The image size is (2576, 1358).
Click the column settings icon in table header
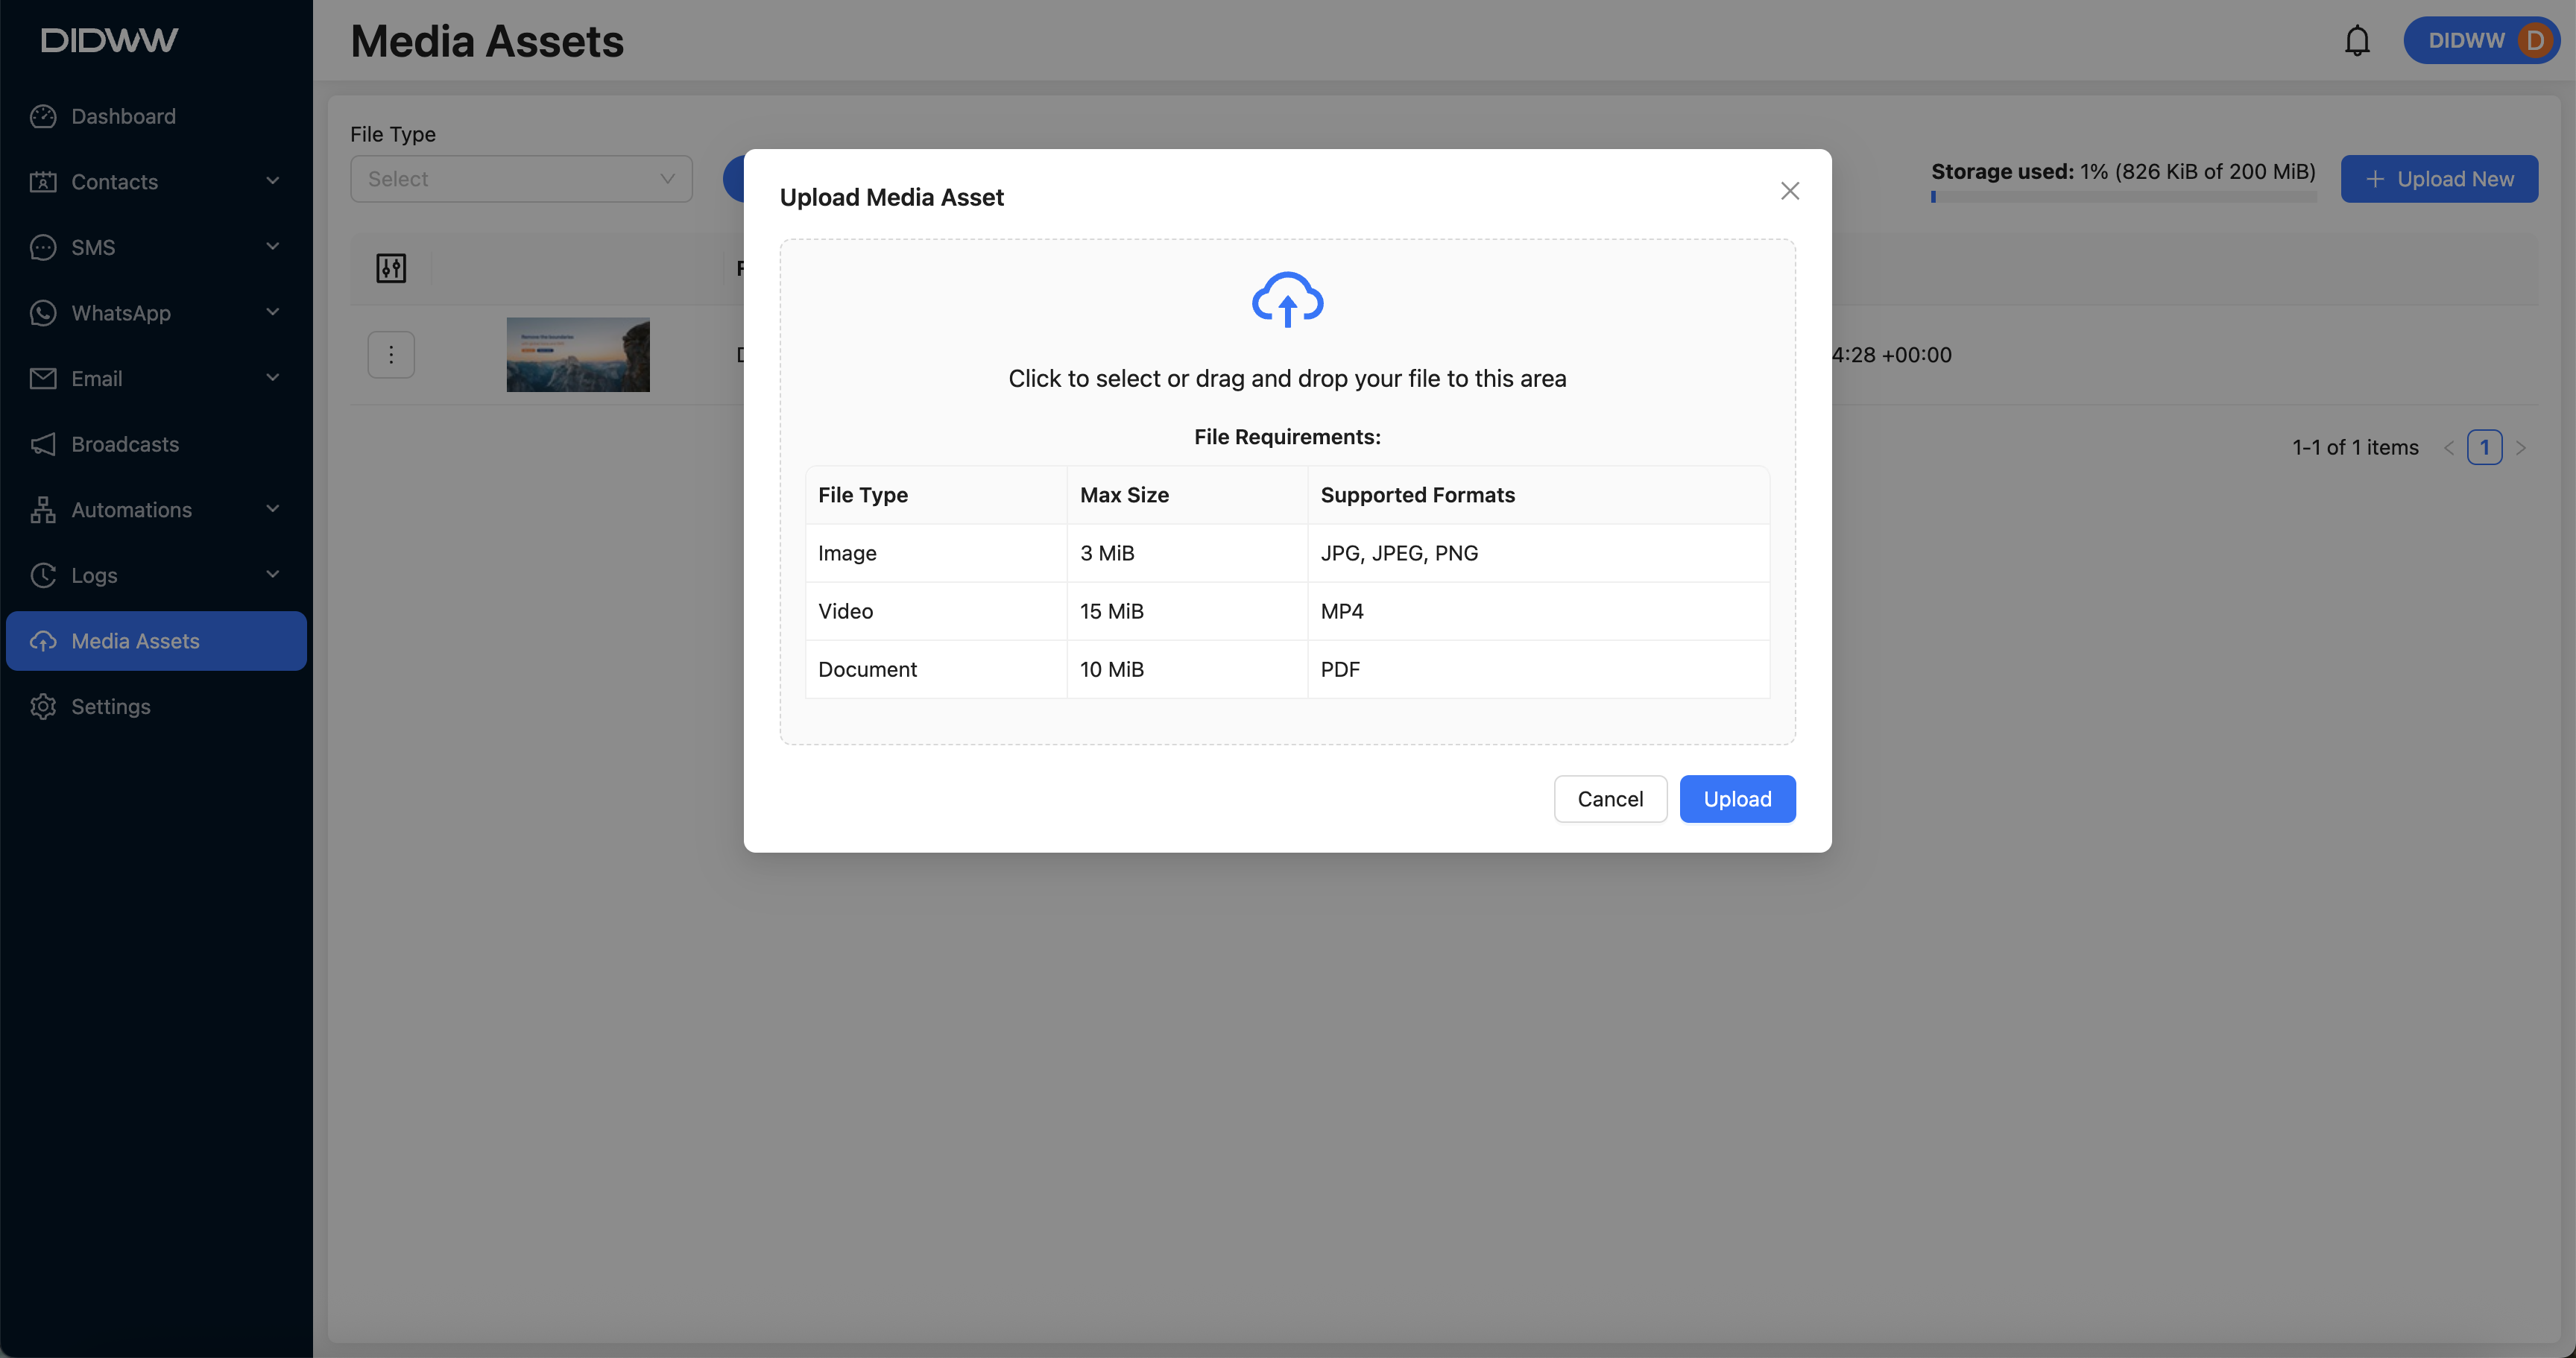click(391, 268)
